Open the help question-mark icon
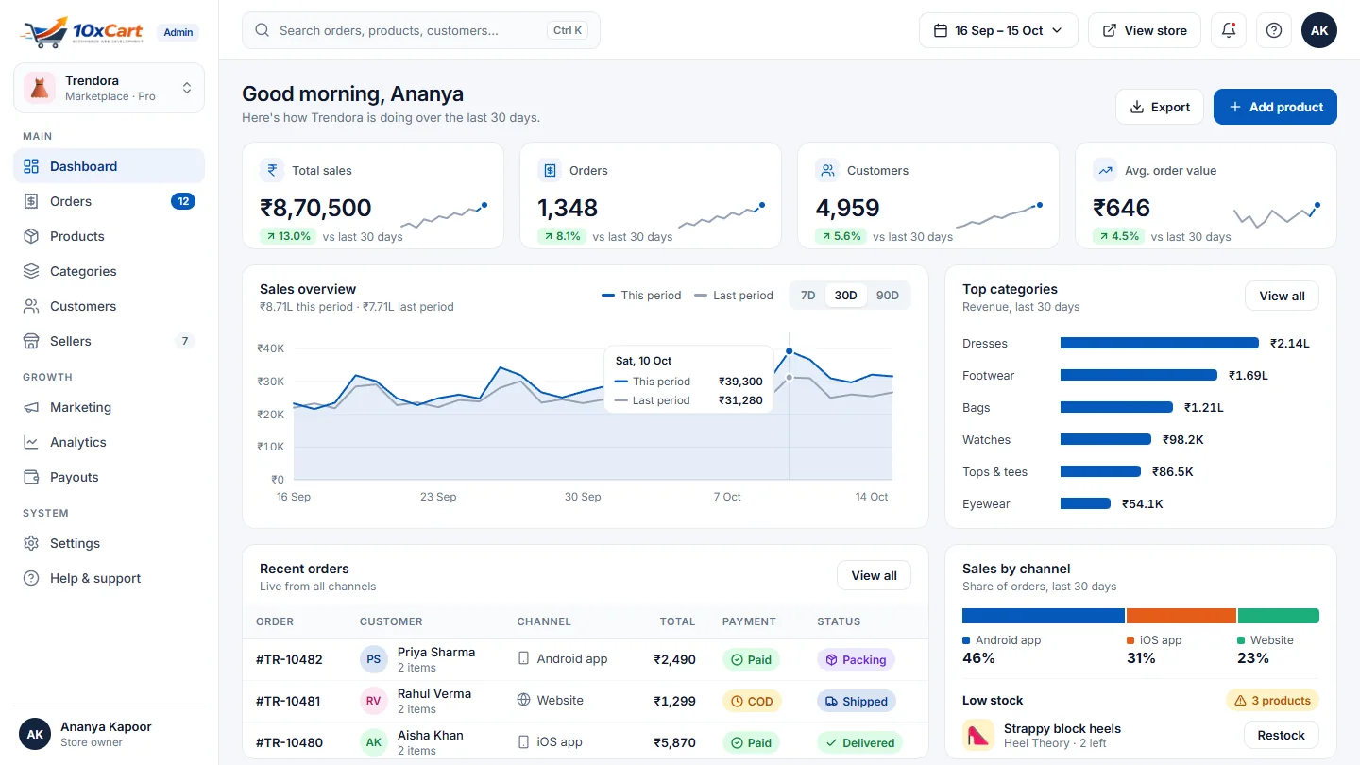 [x=1274, y=30]
